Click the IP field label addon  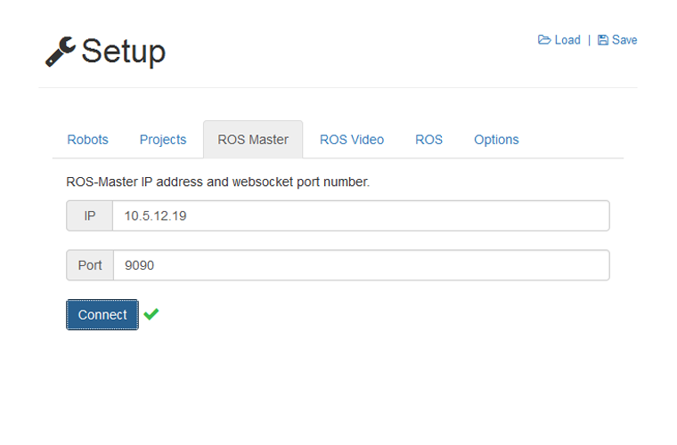pyautogui.click(x=89, y=215)
